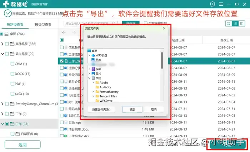Select the 目录.wps file name
Screen dimensions: 250x152
(x=75, y=122)
